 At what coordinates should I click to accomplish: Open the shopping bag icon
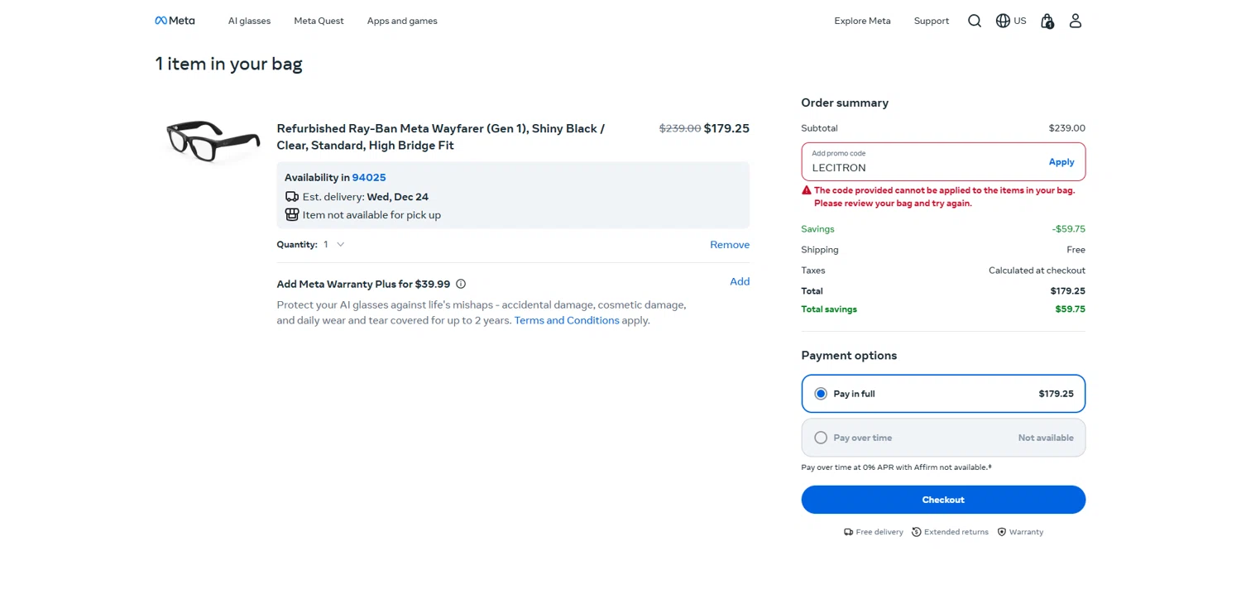click(1047, 21)
